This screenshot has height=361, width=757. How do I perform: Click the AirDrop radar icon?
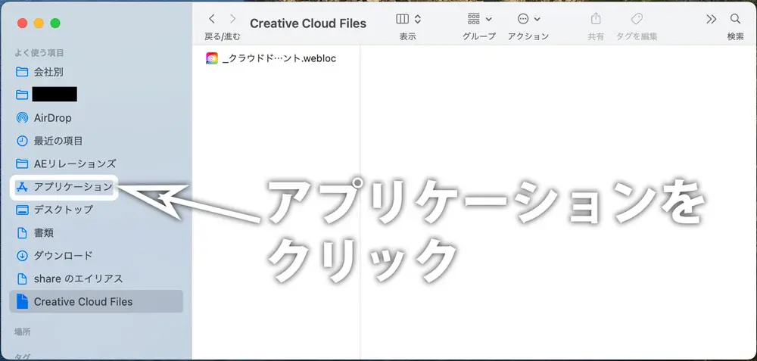click(x=22, y=118)
